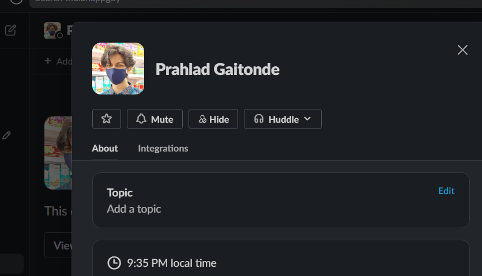Click the Edit link for Topic

[446, 191]
